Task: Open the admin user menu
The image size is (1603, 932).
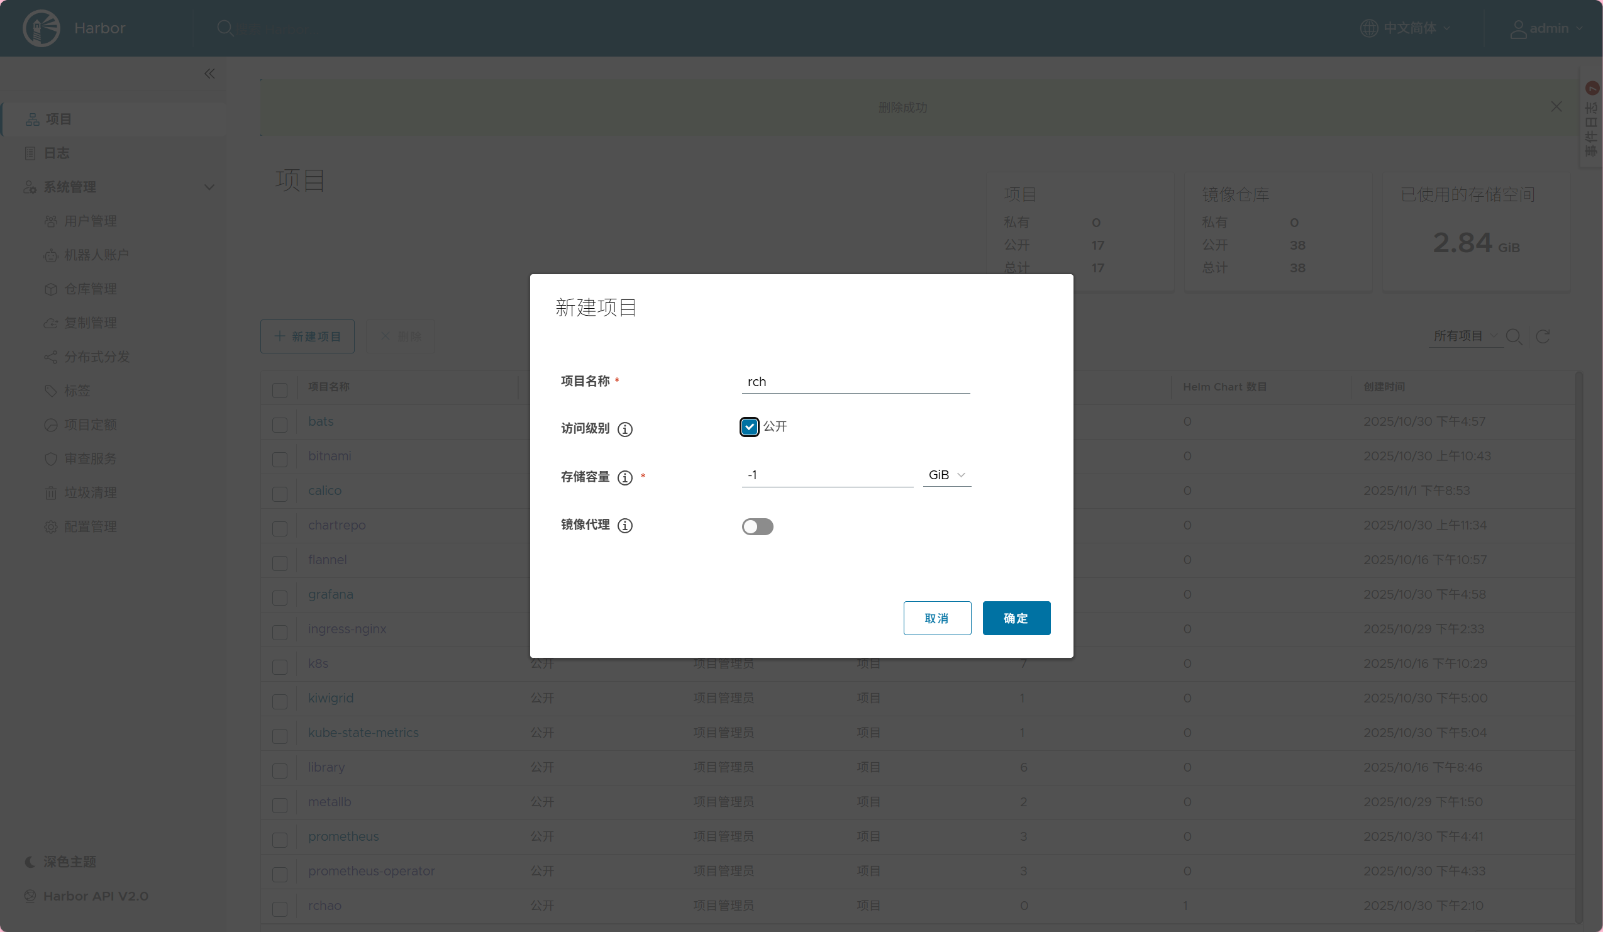Action: tap(1546, 28)
